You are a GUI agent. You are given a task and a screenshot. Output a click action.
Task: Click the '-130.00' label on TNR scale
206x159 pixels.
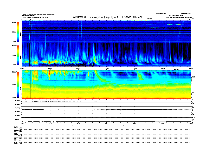[14, 72]
